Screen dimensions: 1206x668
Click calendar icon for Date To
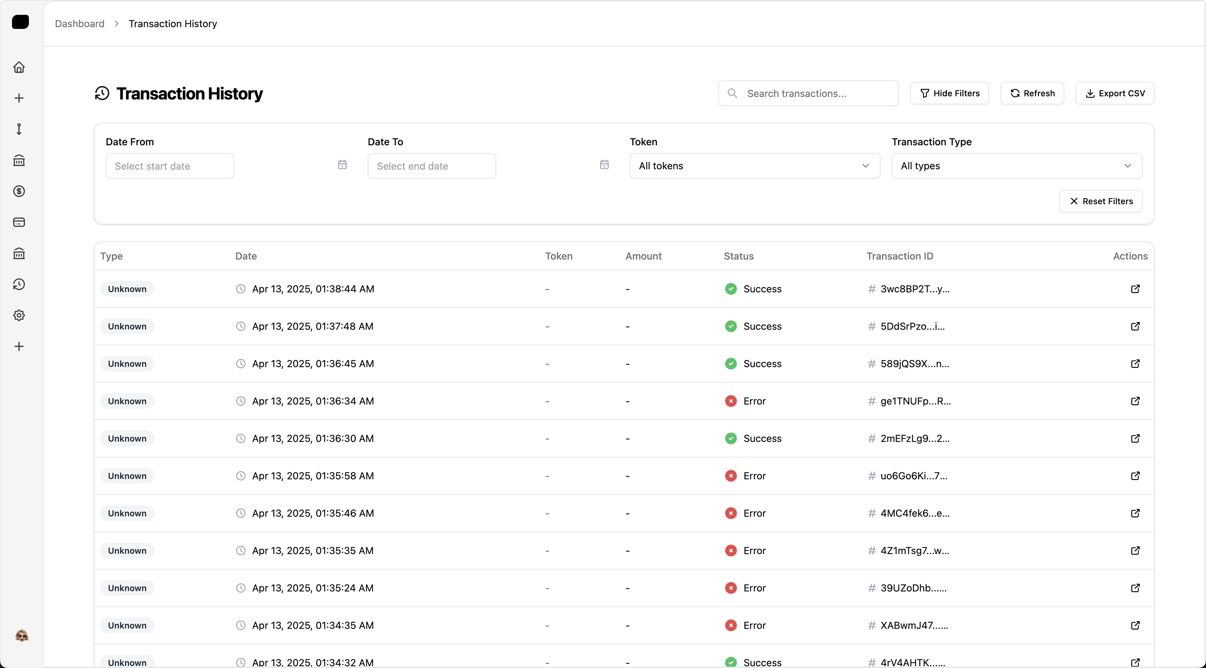604,165
